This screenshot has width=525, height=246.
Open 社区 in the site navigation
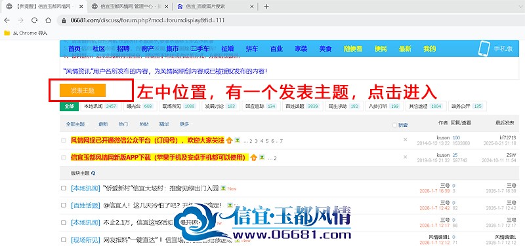(99, 48)
